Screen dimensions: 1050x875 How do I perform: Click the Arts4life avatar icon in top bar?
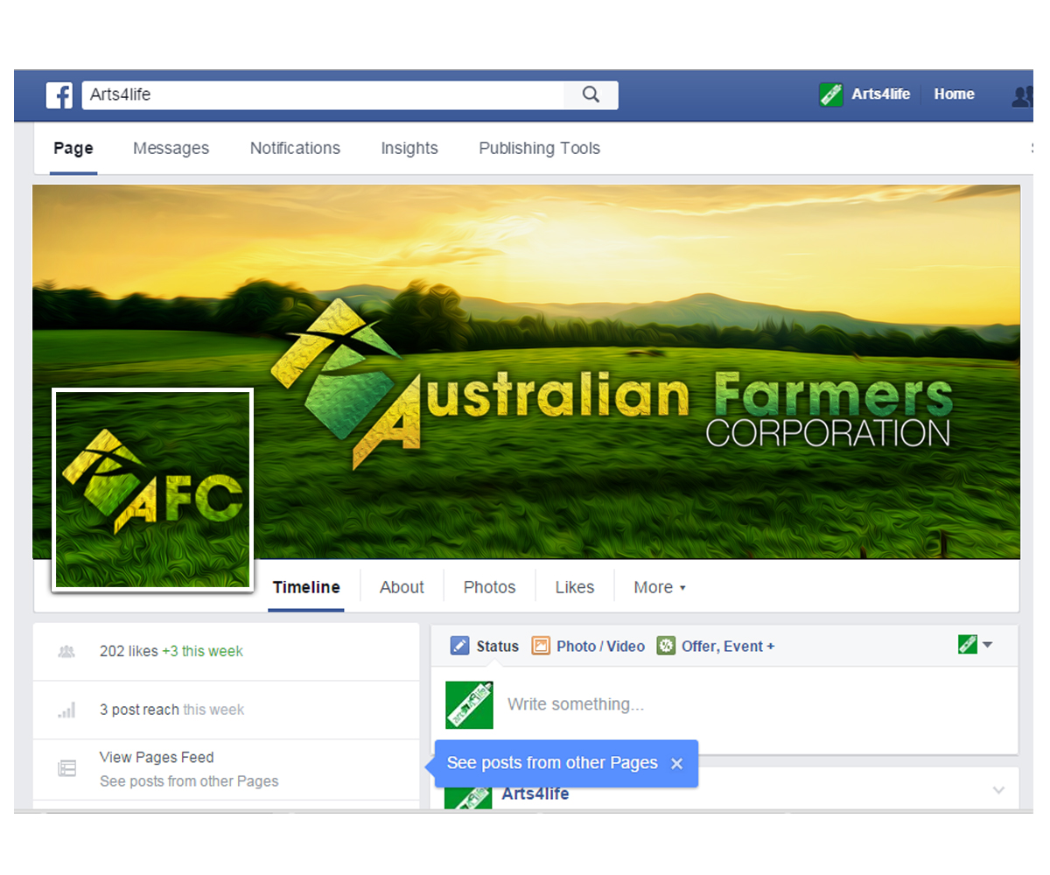831,94
